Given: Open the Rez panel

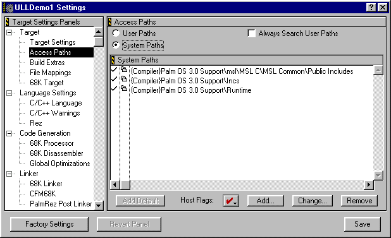Looking at the screenshot, I should coord(36,123).
